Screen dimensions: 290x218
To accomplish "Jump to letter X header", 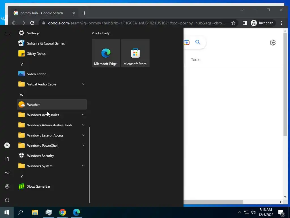I will [x=22, y=177].
